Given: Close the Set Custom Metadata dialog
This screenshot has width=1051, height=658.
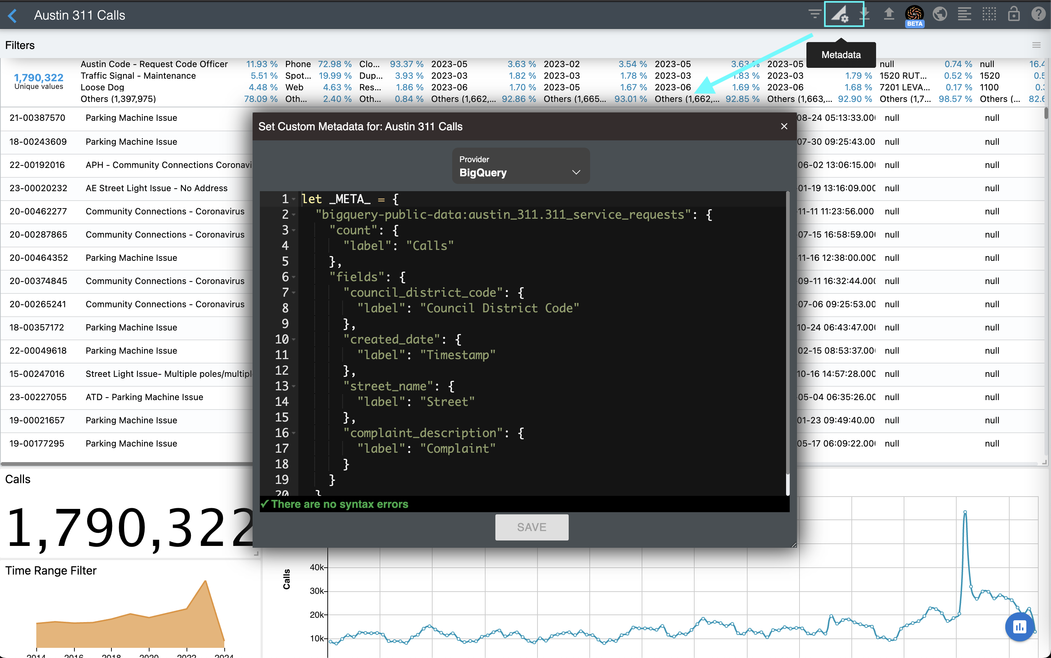Looking at the screenshot, I should [x=784, y=127].
